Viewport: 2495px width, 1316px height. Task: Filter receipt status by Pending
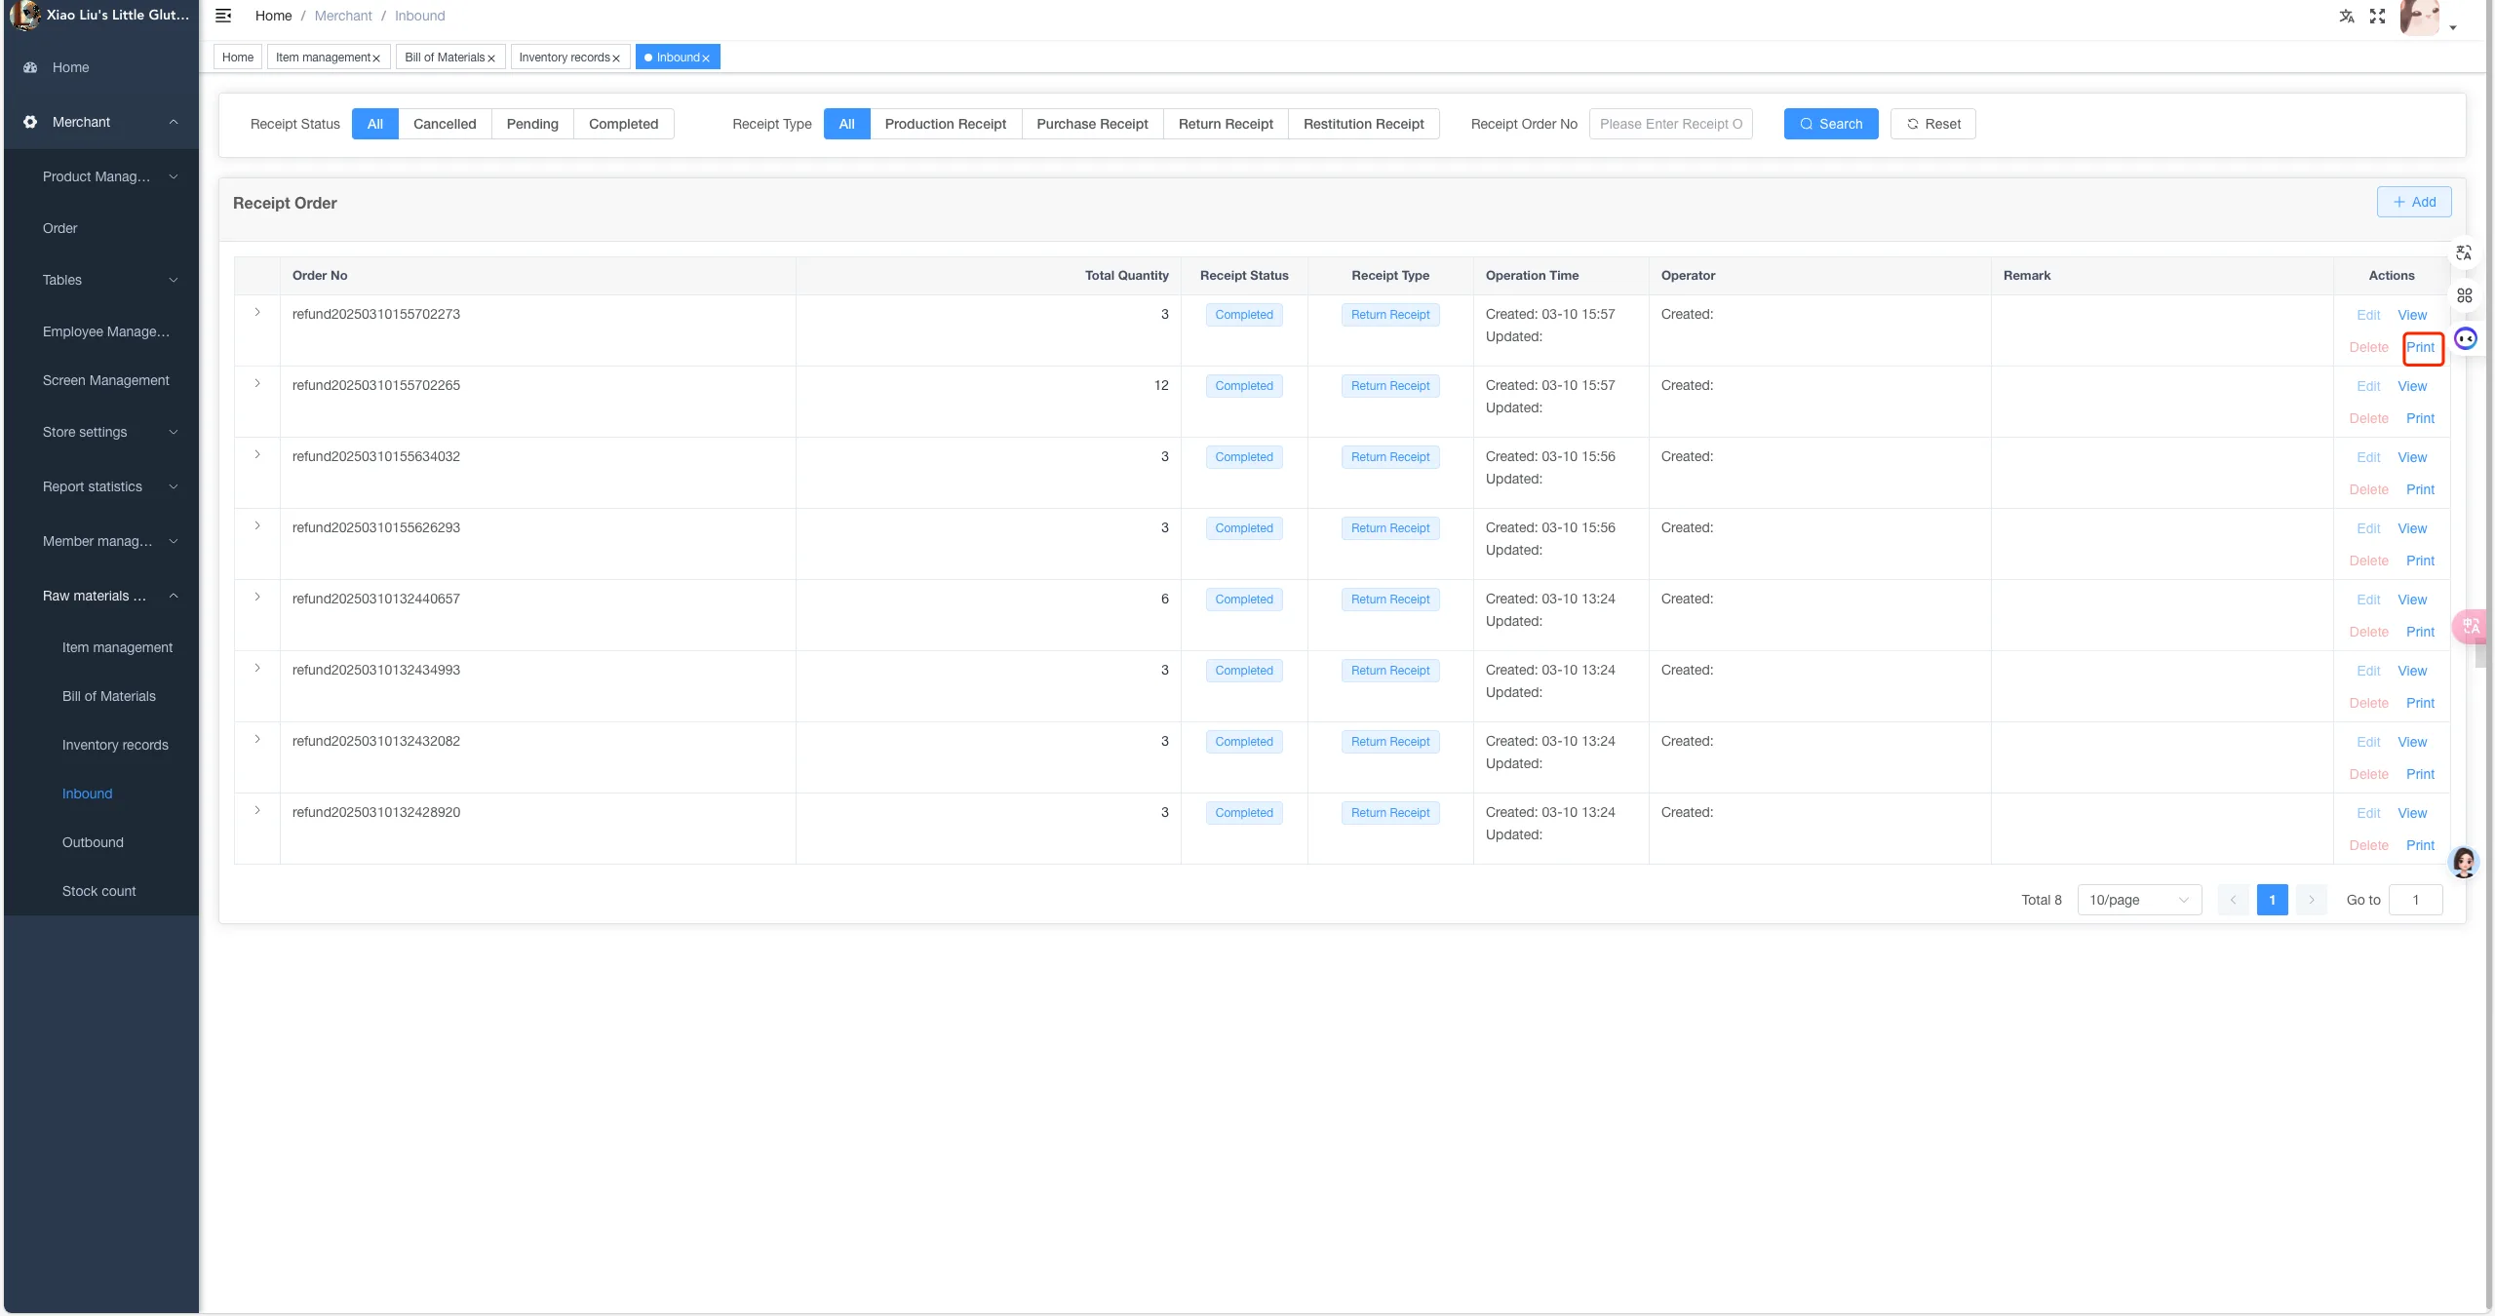click(x=532, y=124)
